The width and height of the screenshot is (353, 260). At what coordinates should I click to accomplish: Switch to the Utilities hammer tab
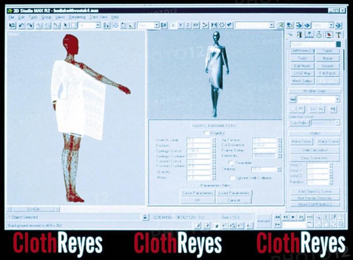click(338, 35)
